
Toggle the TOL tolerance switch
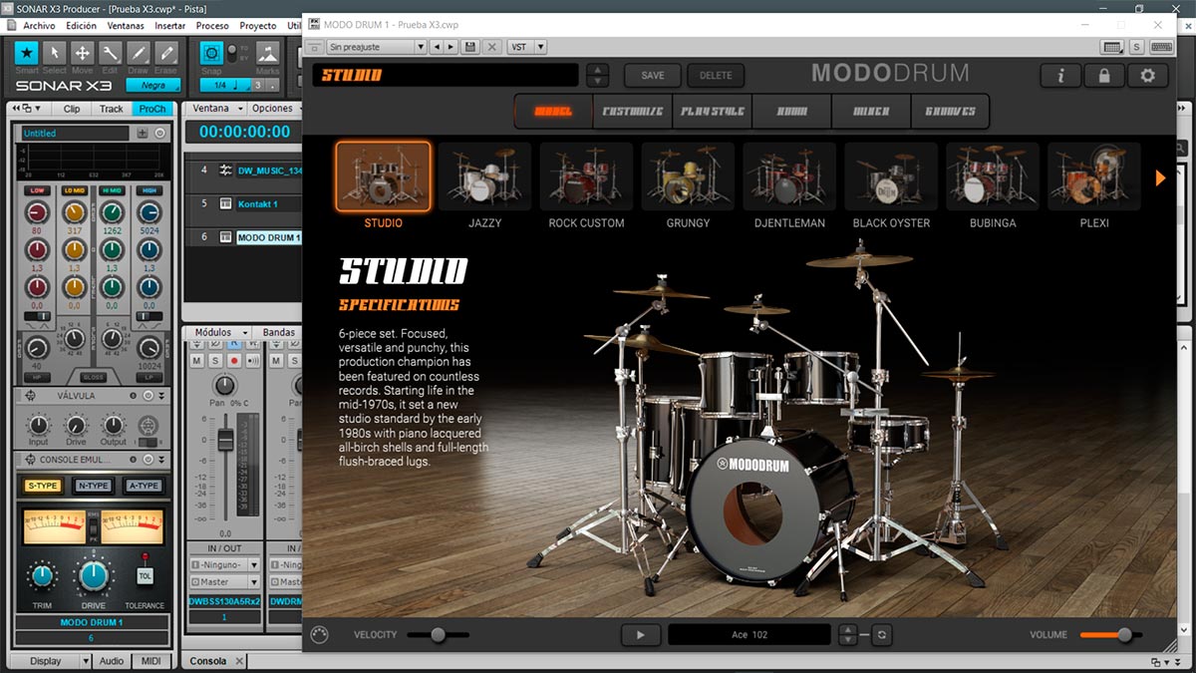(x=145, y=575)
